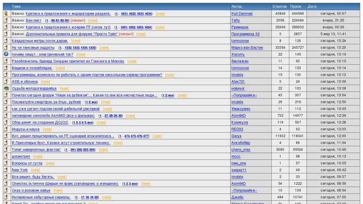363x204 pixels.
Task: Click the 'Тема' column header
Action: click(x=16, y=6)
